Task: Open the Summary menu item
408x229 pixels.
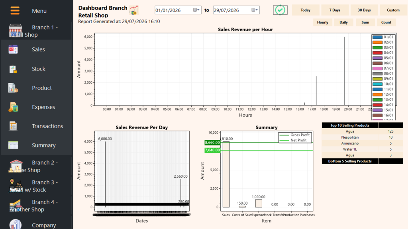Action: point(36,145)
